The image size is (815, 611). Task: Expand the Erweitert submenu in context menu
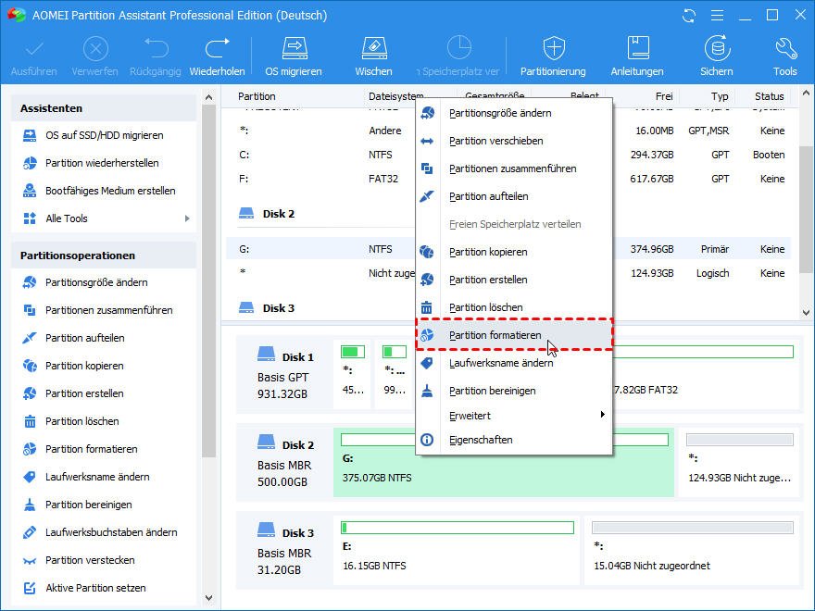click(x=513, y=416)
